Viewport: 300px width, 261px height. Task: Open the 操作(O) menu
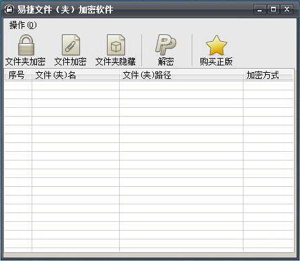23,25
